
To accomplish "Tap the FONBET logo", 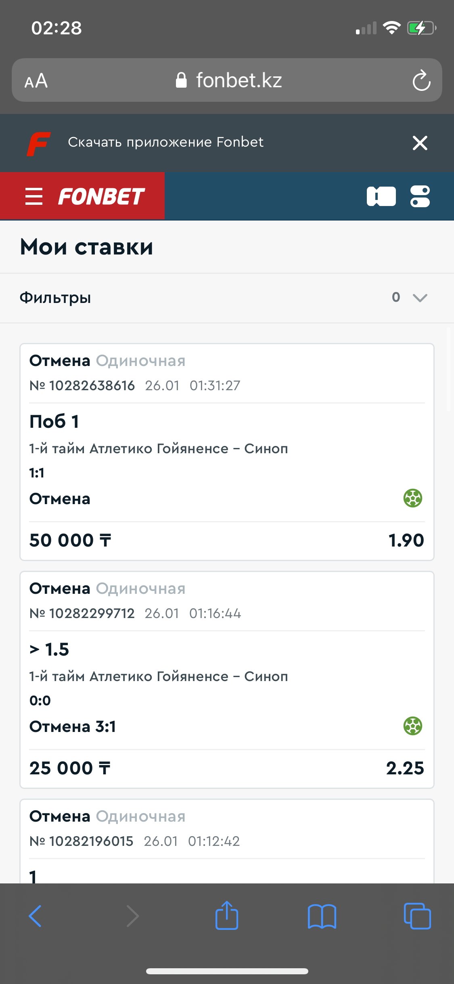I will pyautogui.click(x=101, y=197).
